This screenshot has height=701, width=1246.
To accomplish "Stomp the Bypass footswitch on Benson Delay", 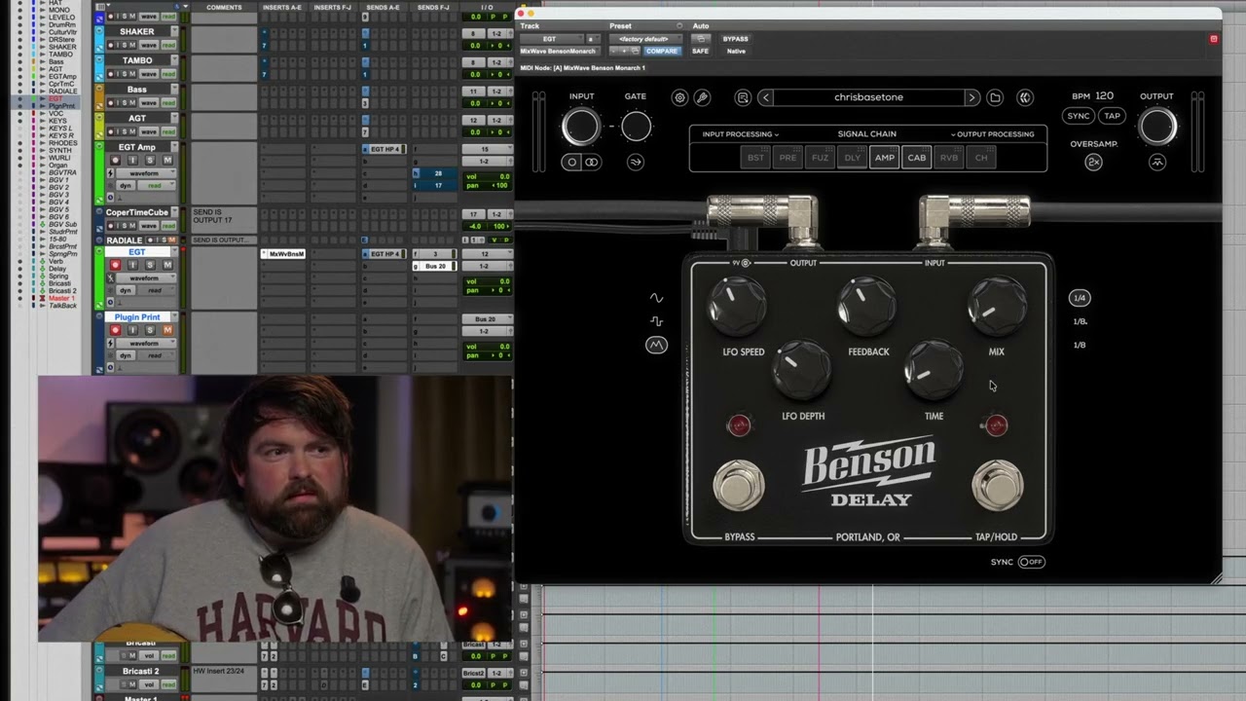I will (739, 485).
